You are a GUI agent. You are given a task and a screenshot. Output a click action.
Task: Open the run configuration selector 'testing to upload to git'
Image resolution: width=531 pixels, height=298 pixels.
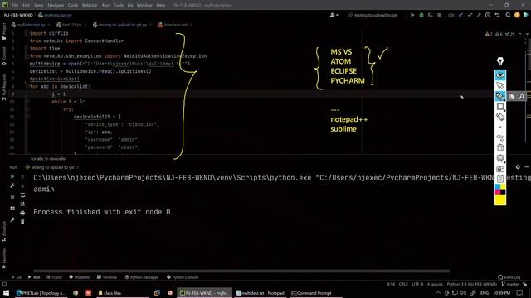coord(373,15)
